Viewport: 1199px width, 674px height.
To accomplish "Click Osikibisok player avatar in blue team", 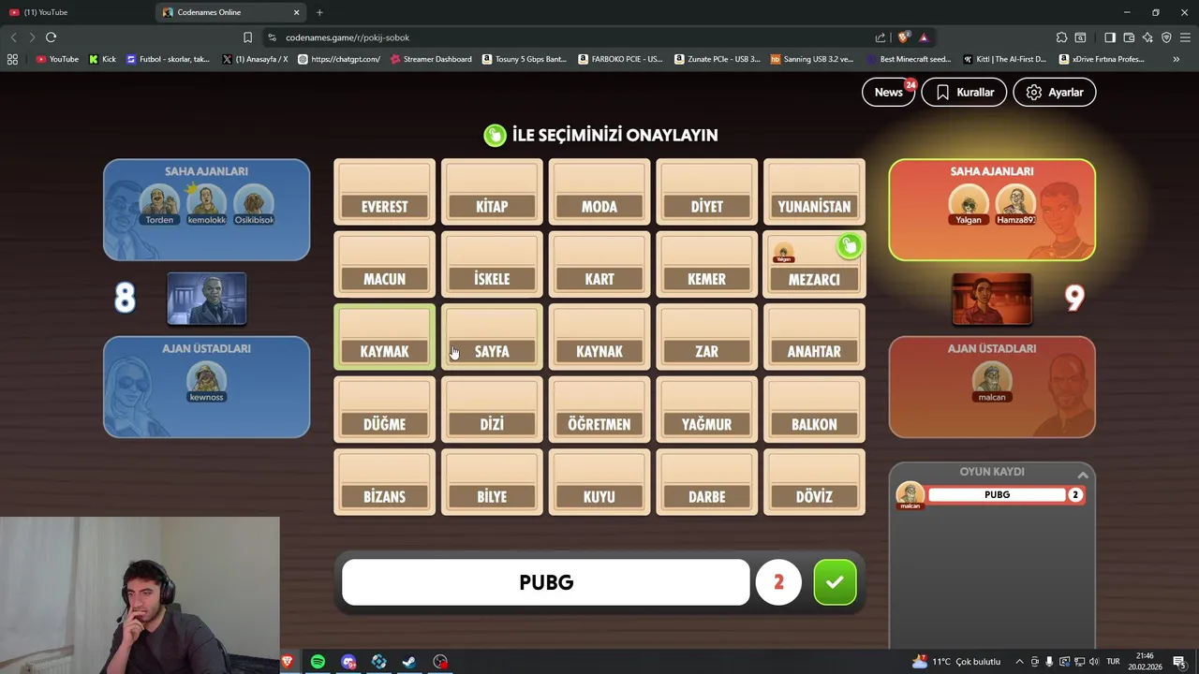I will [x=254, y=201].
